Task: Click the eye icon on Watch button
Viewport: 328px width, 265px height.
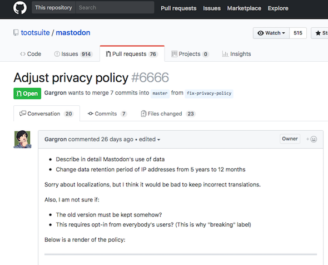Action: (x=260, y=33)
